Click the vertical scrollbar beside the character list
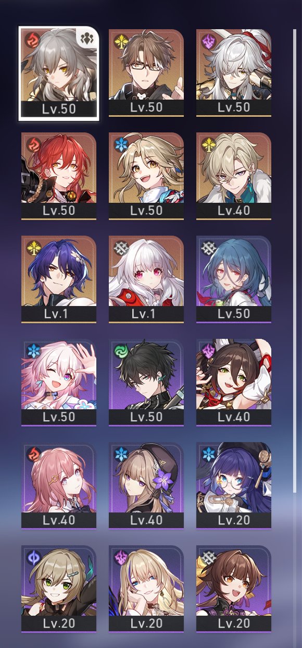The width and height of the screenshot is (302, 648). pyautogui.click(x=294, y=261)
